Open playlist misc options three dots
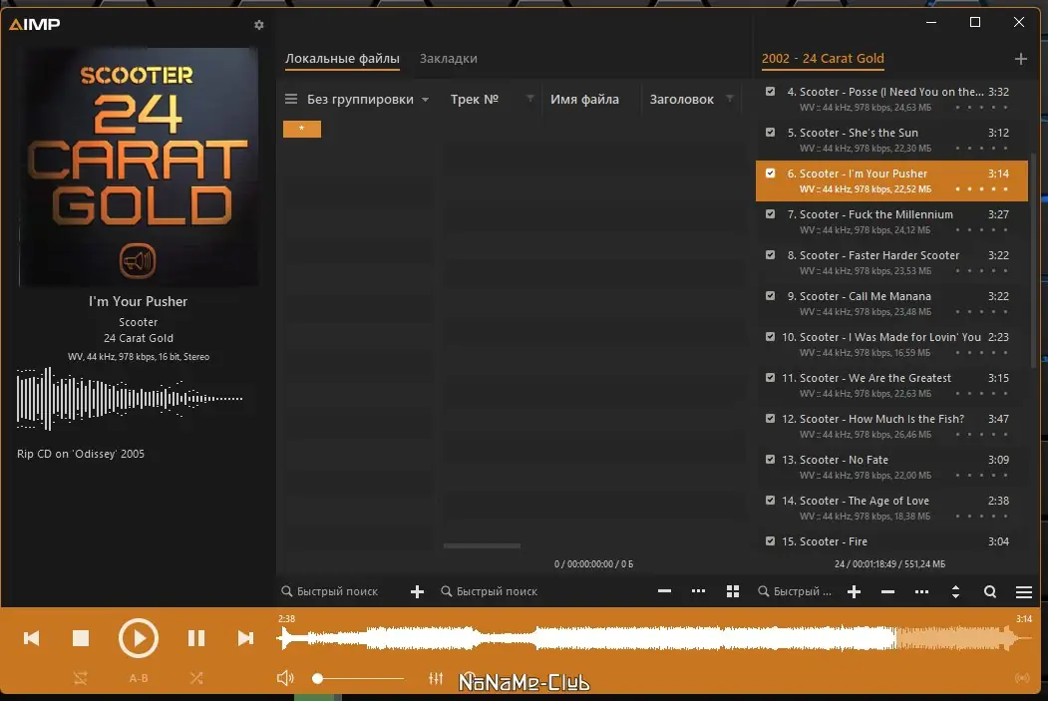This screenshot has height=701, width=1048. point(921,591)
